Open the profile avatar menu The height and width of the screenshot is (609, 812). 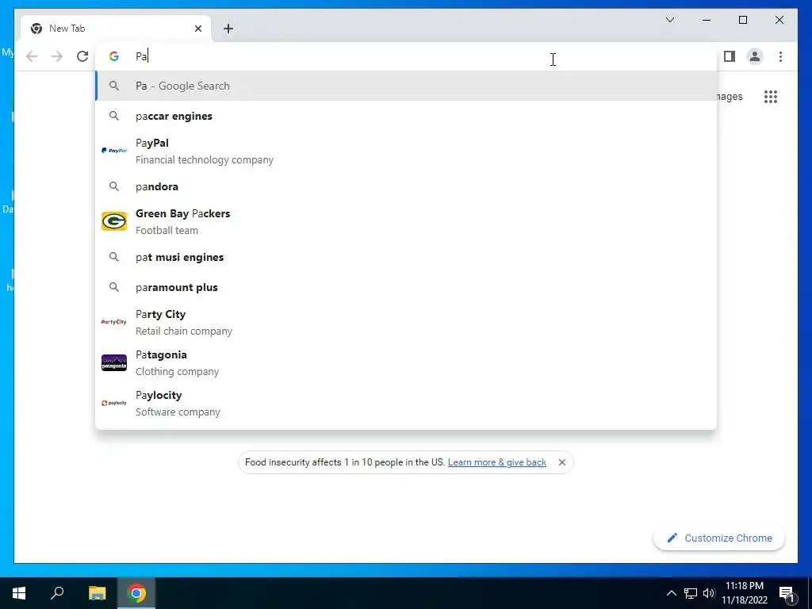[755, 56]
